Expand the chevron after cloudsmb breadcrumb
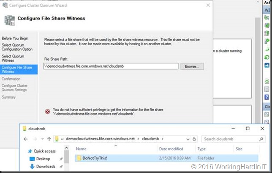Screen dimensions: 272x173 [x=163, y=139]
